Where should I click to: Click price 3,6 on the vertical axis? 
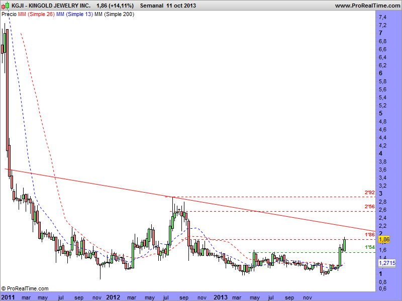pos(382,170)
